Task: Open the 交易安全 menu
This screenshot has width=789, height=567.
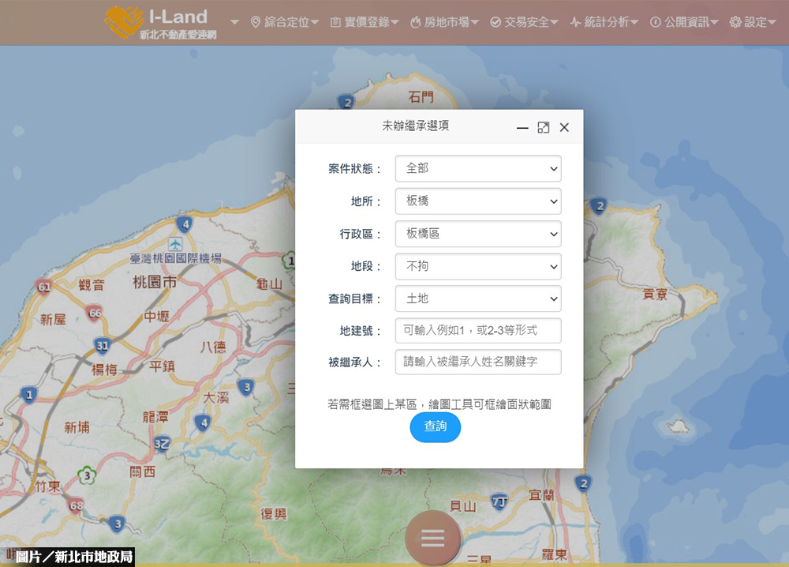Action: 524,22
